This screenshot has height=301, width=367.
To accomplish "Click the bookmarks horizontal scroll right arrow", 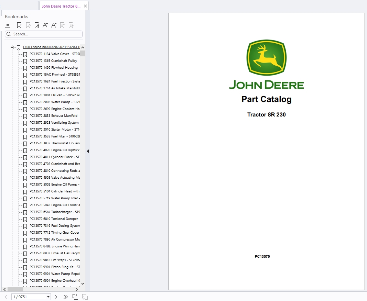I will [x=77, y=289].
